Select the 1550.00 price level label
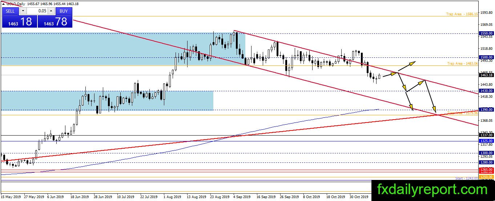The width and height of the screenshot is (495, 201). [x=486, y=33]
